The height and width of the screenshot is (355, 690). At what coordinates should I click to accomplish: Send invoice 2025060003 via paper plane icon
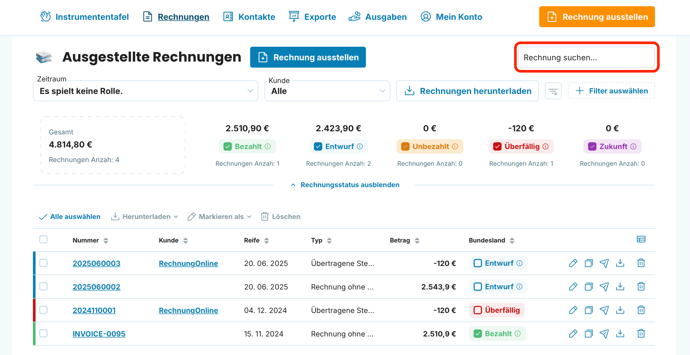click(x=604, y=263)
